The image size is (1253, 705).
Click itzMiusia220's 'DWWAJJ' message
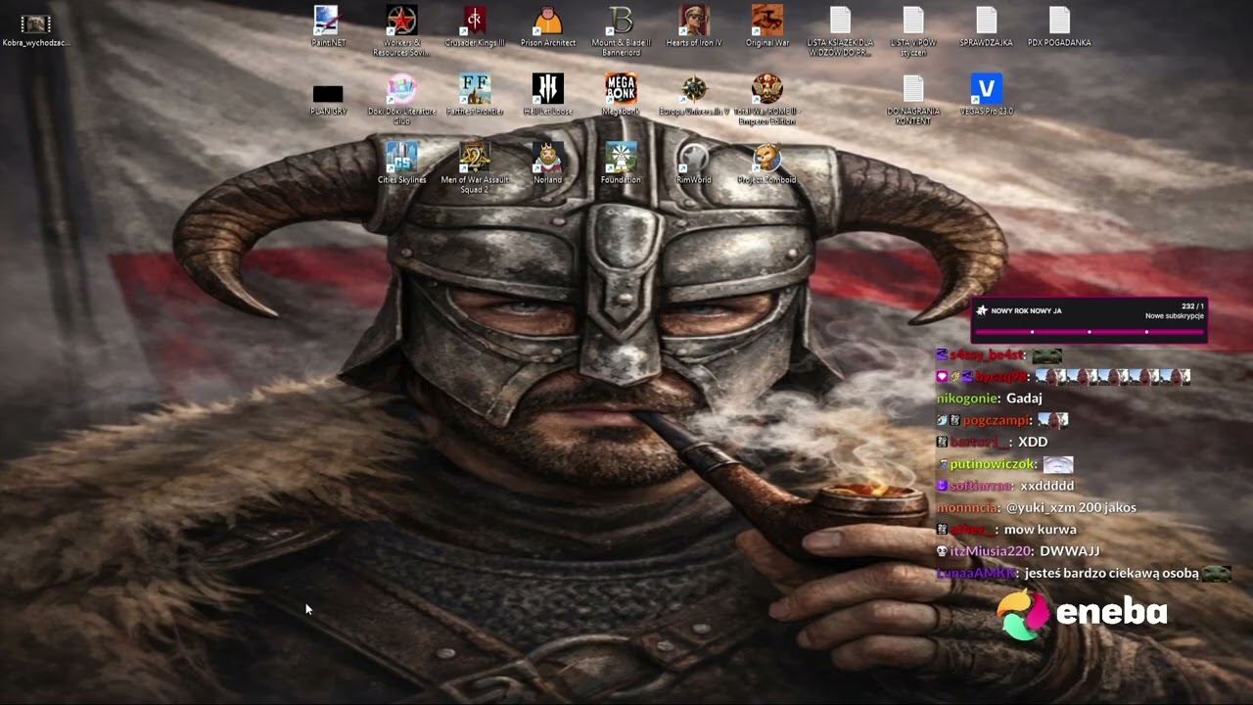tap(1071, 551)
